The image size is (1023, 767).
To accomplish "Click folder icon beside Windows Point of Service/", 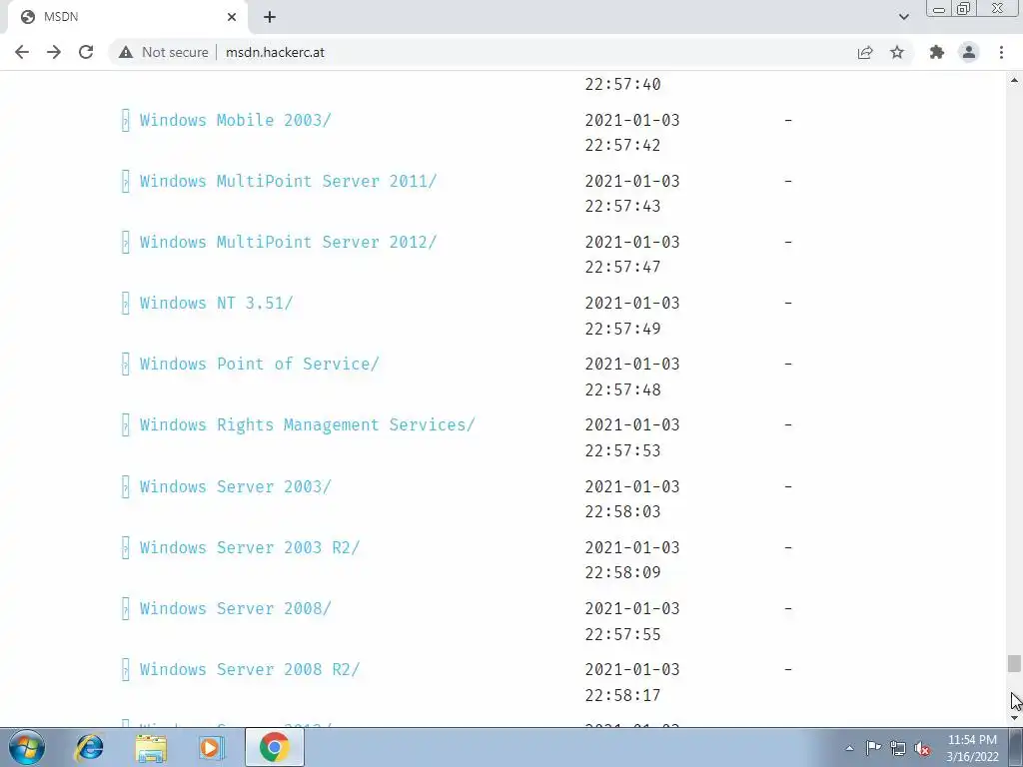I will click(125, 364).
